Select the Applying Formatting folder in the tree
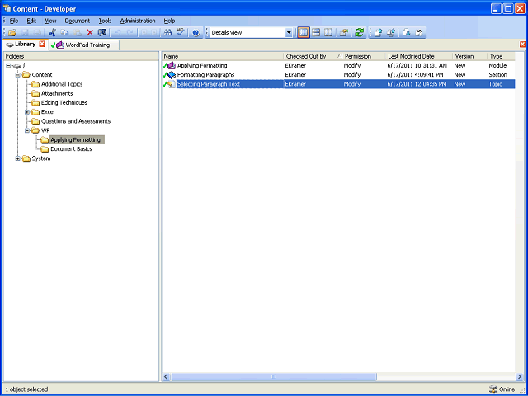Image resolution: width=528 pixels, height=396 pixels. click(77, 139)
